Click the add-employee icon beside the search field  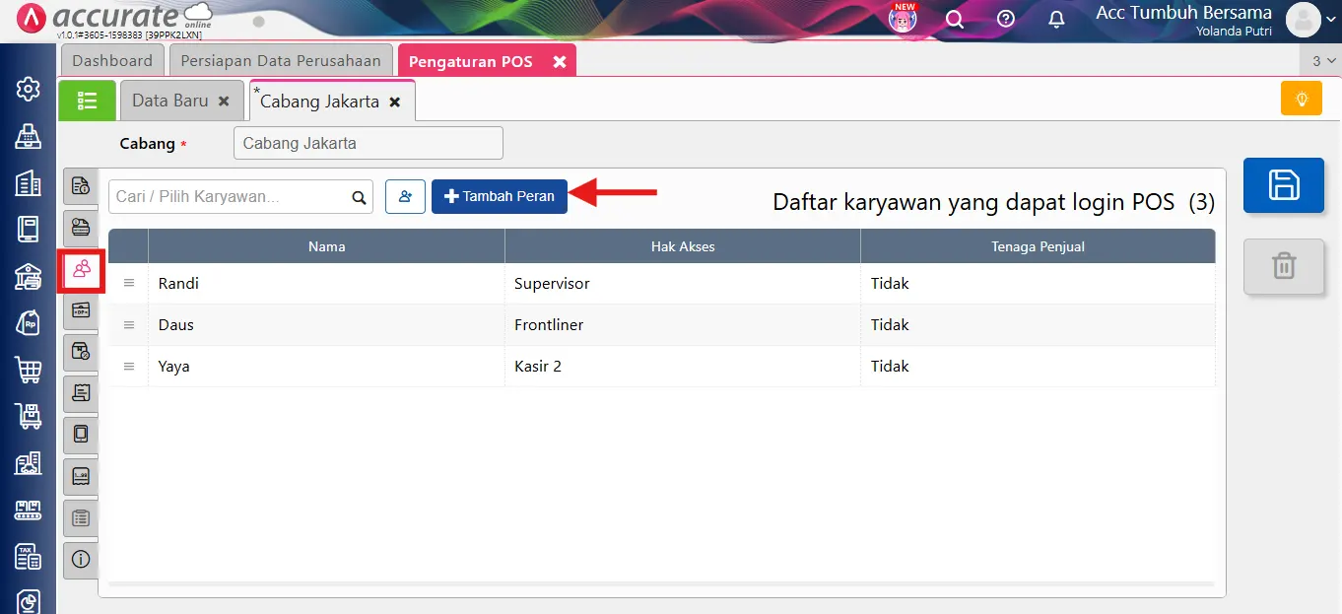[x=405, y=196]
